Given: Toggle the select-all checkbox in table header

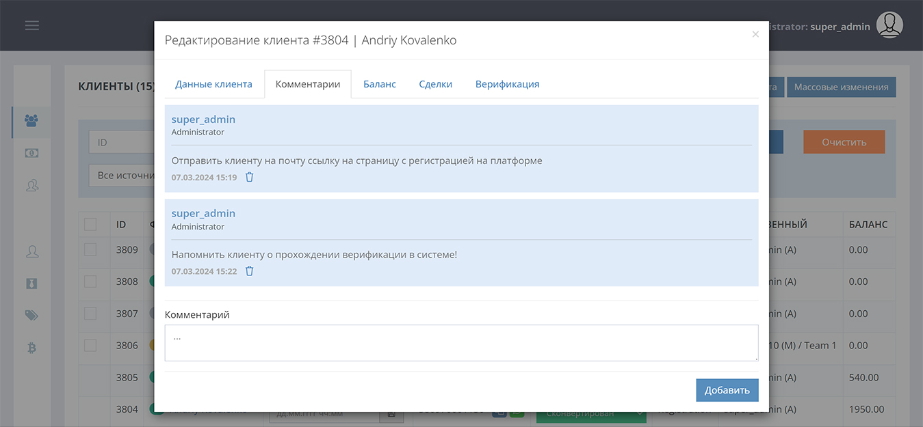Looking at the screenshot, I should [90, 224].
